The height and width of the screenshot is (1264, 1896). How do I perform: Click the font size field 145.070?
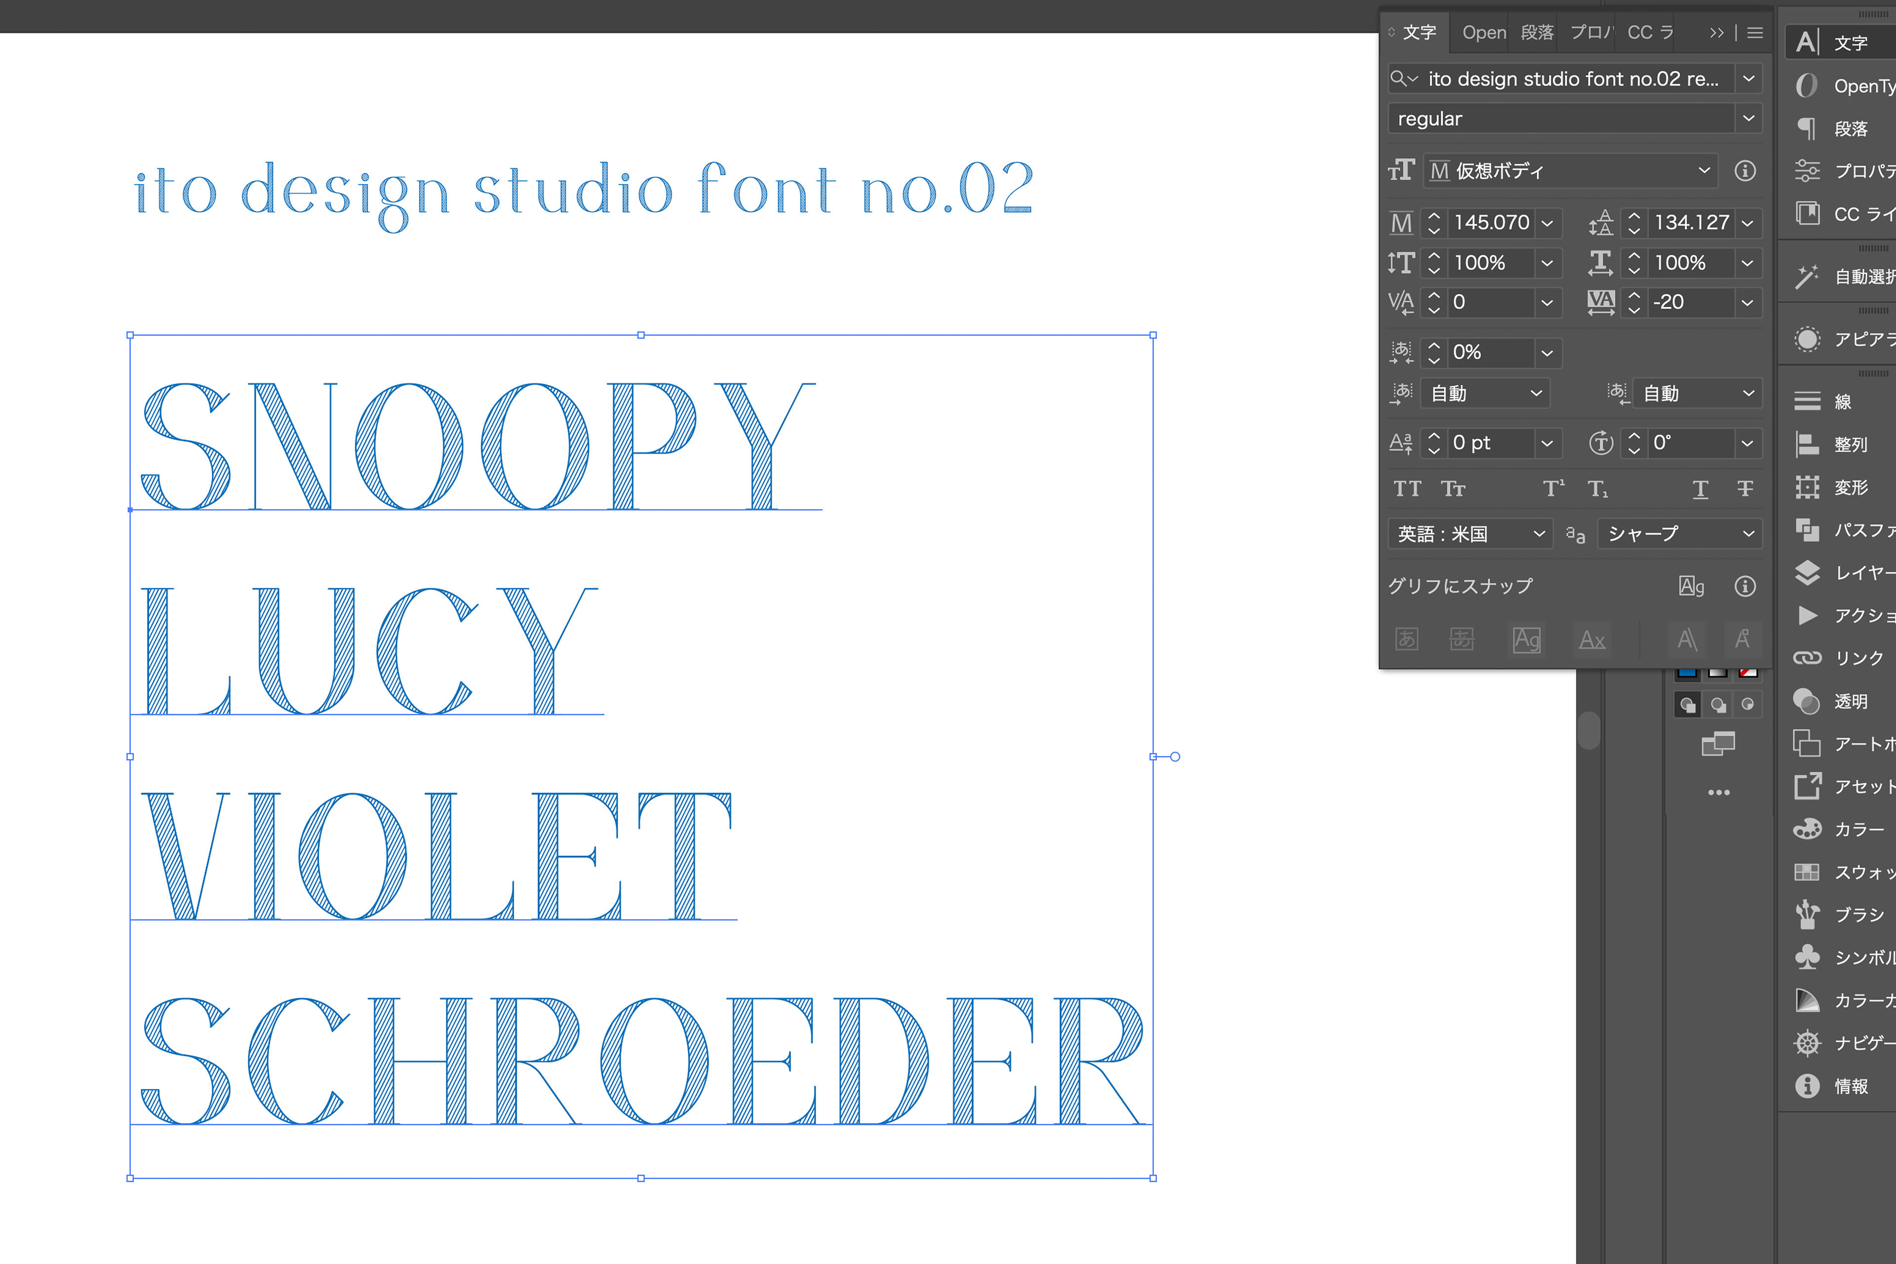(x=1491, y=223)
